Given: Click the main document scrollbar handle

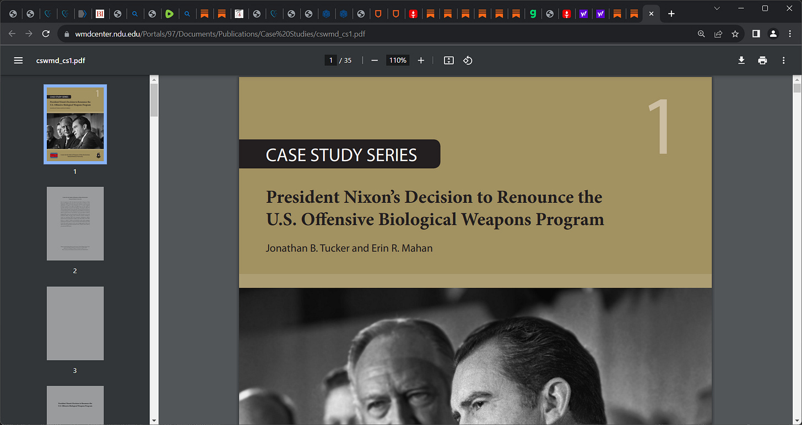Looking at the screenshot, I should (797, 88).
